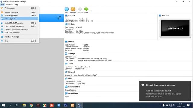193x108 pixels.
Task: Click the Display section monitor icon
Action: [66, 42]
